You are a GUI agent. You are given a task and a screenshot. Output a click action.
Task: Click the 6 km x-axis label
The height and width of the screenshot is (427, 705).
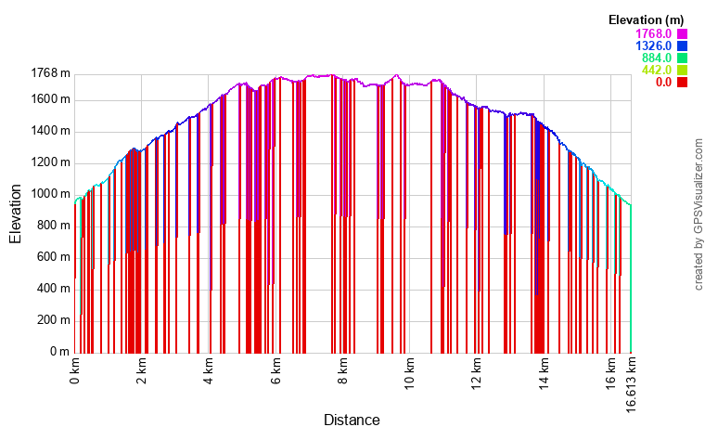click(276, 370)
